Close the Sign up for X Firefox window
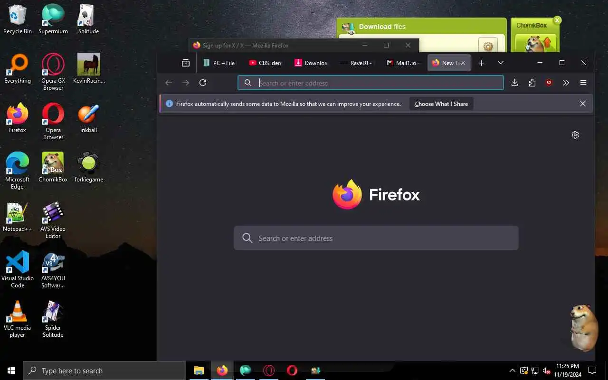 [x=408, y=45]
